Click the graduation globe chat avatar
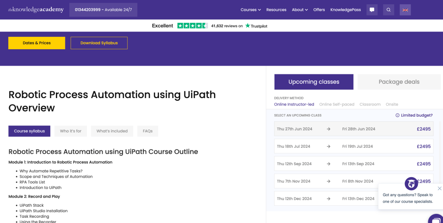 pyautogui.click(x=411, y=184)
